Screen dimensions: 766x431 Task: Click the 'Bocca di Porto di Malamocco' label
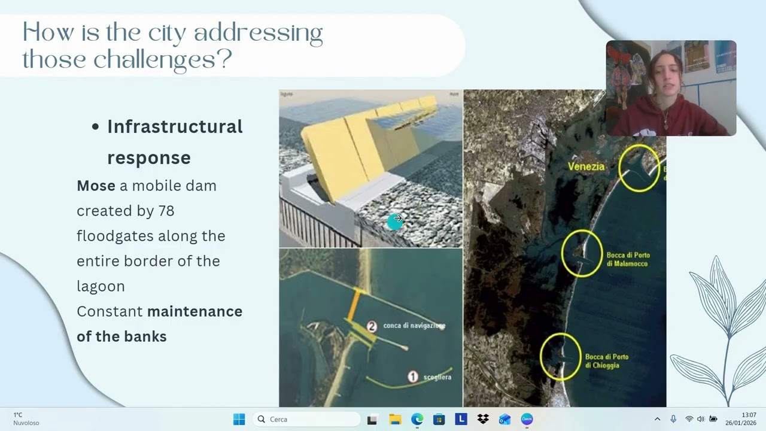coord(628,259)
